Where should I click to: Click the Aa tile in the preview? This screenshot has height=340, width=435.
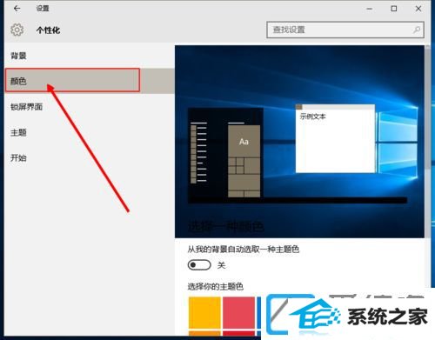tap(244, 141)
